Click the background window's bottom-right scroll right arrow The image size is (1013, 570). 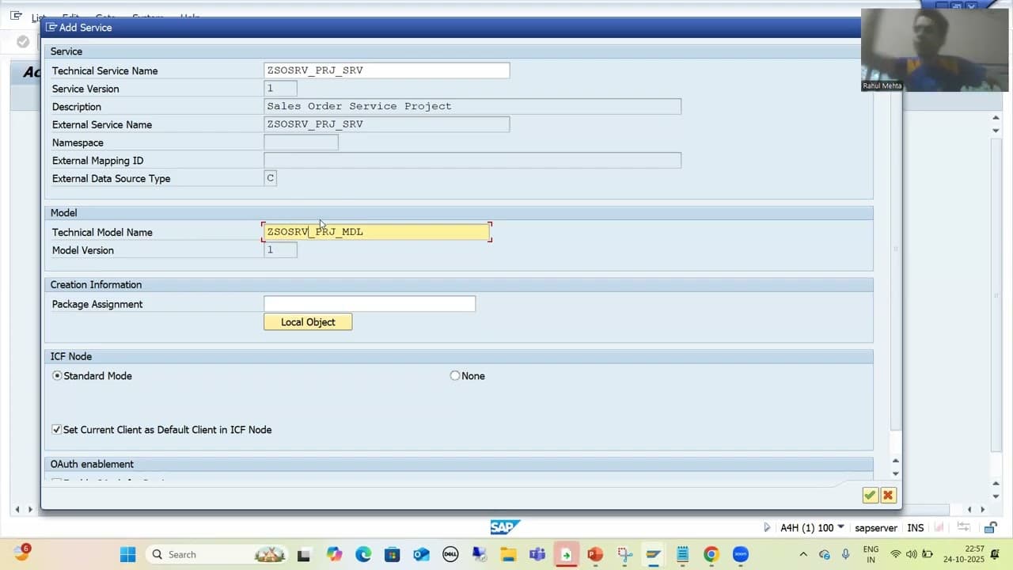(x=983, y=510)
